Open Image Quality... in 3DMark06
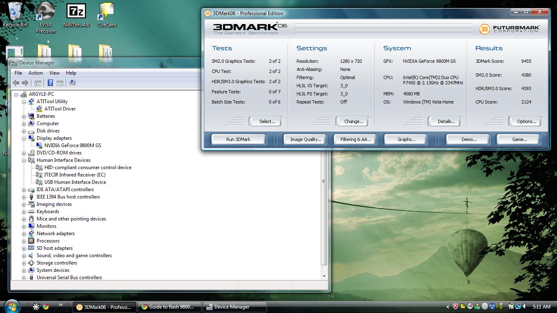Viewport: 557px width, 313px height. coord(305,139)
